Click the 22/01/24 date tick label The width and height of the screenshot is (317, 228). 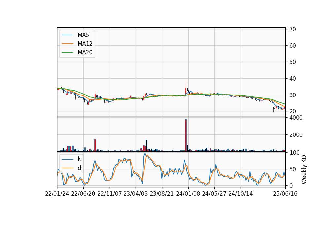(57, 194)
